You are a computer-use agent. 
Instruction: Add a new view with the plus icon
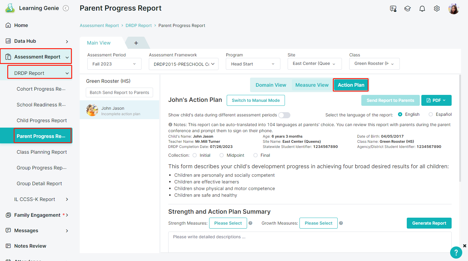[136, 43]
